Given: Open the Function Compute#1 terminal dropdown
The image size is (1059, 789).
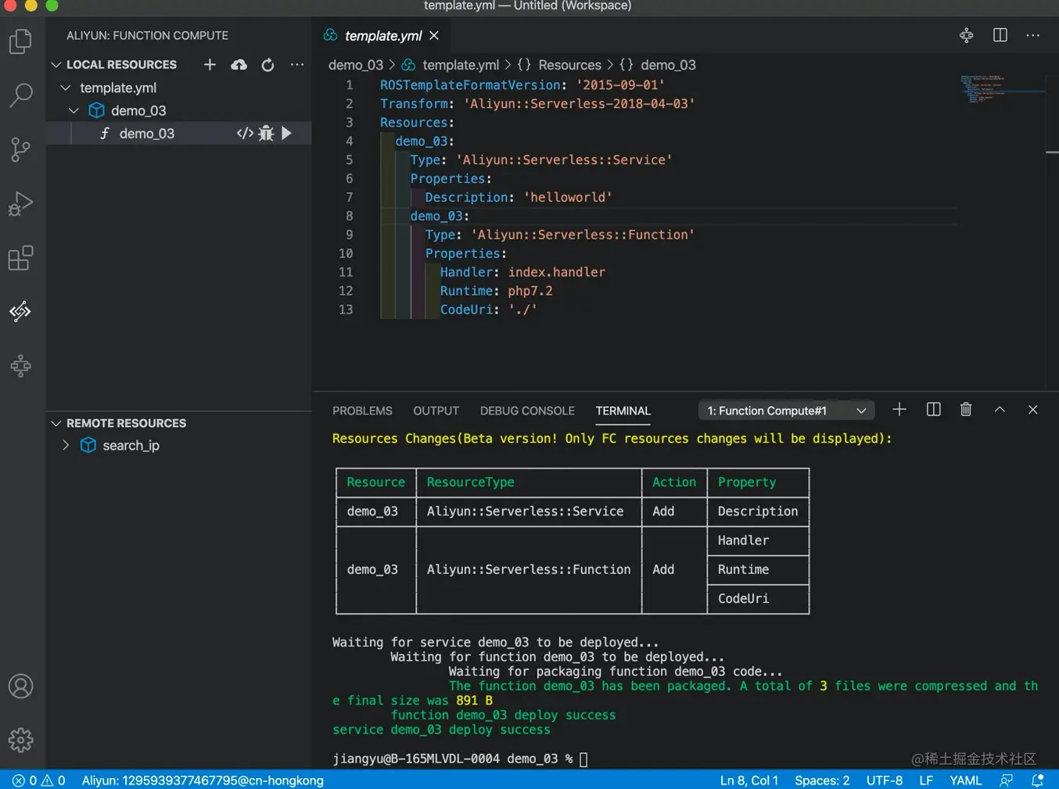Looking at the screenshot, I should click(x=786, y=411).
